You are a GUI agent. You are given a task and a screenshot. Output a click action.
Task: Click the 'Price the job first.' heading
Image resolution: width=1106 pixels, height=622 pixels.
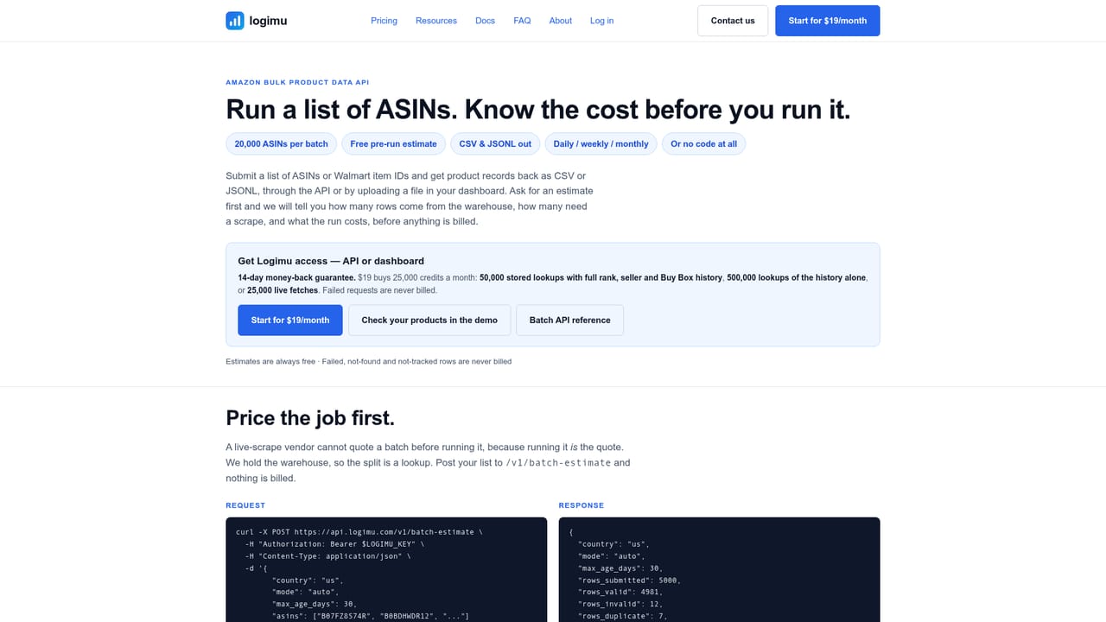coord(310,418)
